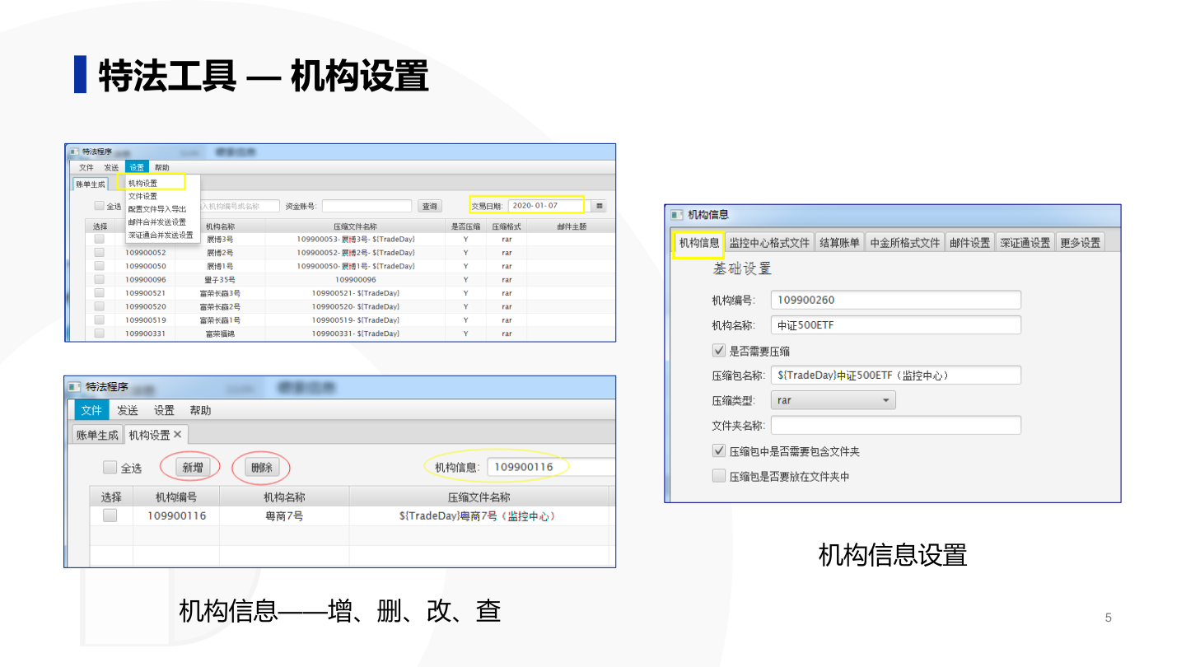Image resolution: width=1186 pixels, height=667 pixels.
Task: Click the 交易日期 field showing 2020-01-07
Action: [x=548, y=206]
